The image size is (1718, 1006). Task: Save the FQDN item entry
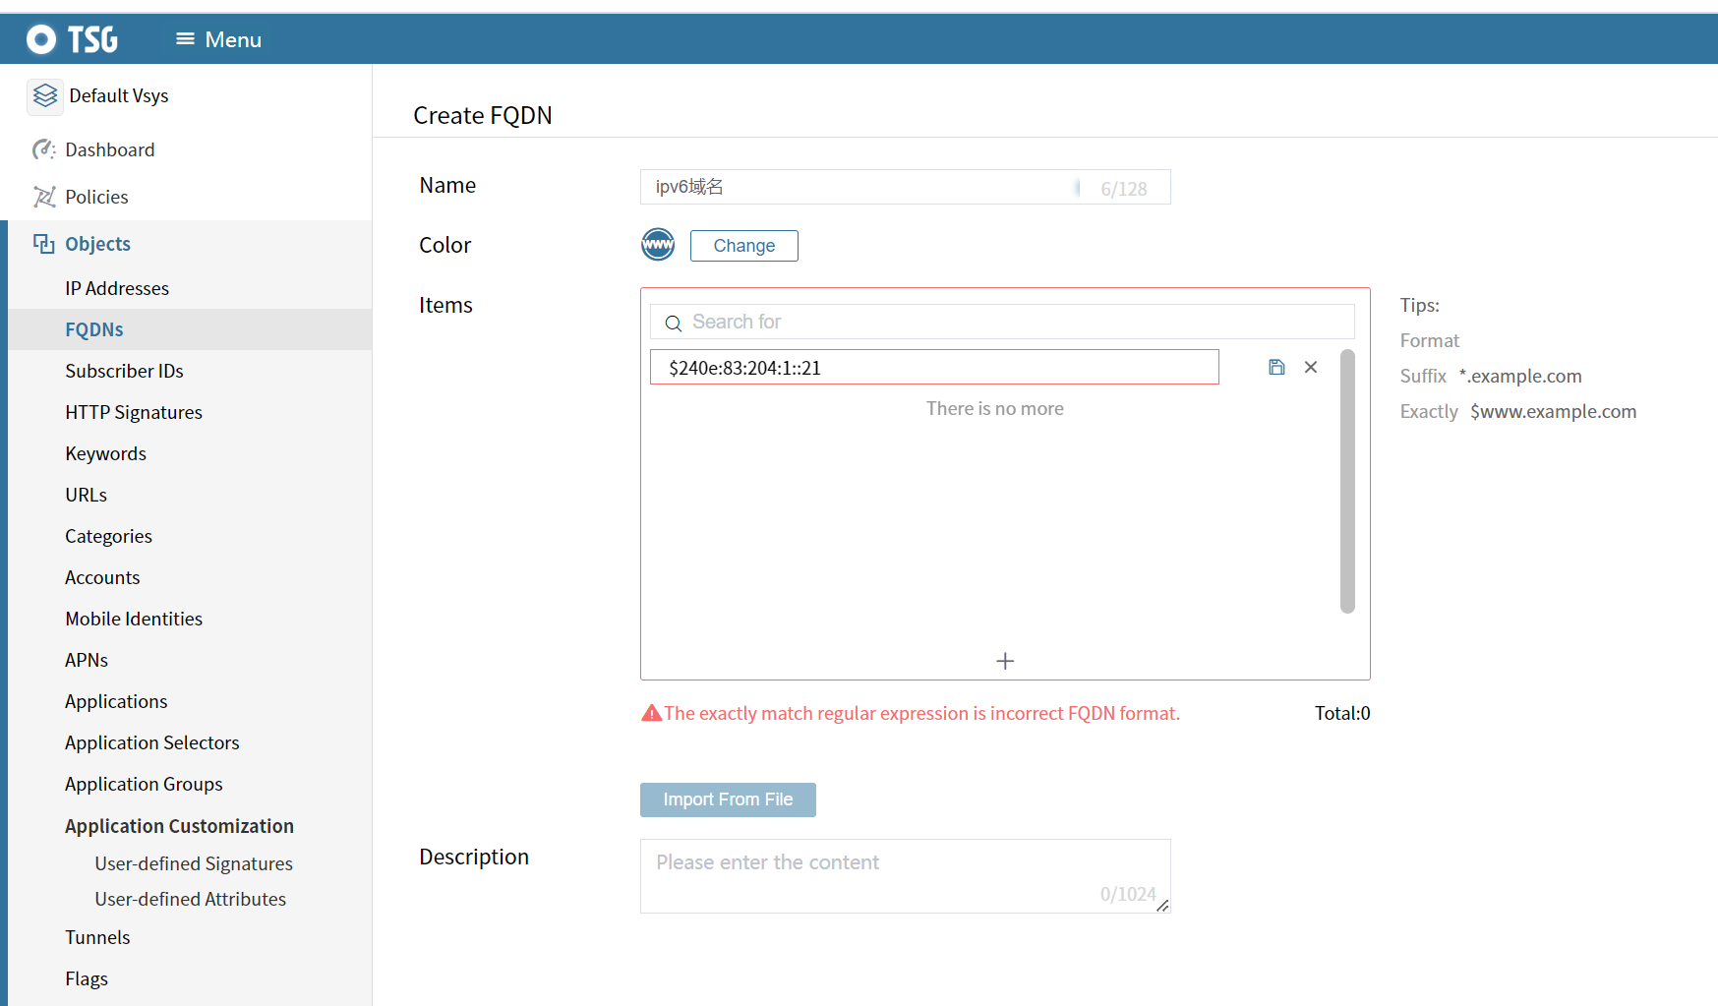click(x=1276, y=367)
